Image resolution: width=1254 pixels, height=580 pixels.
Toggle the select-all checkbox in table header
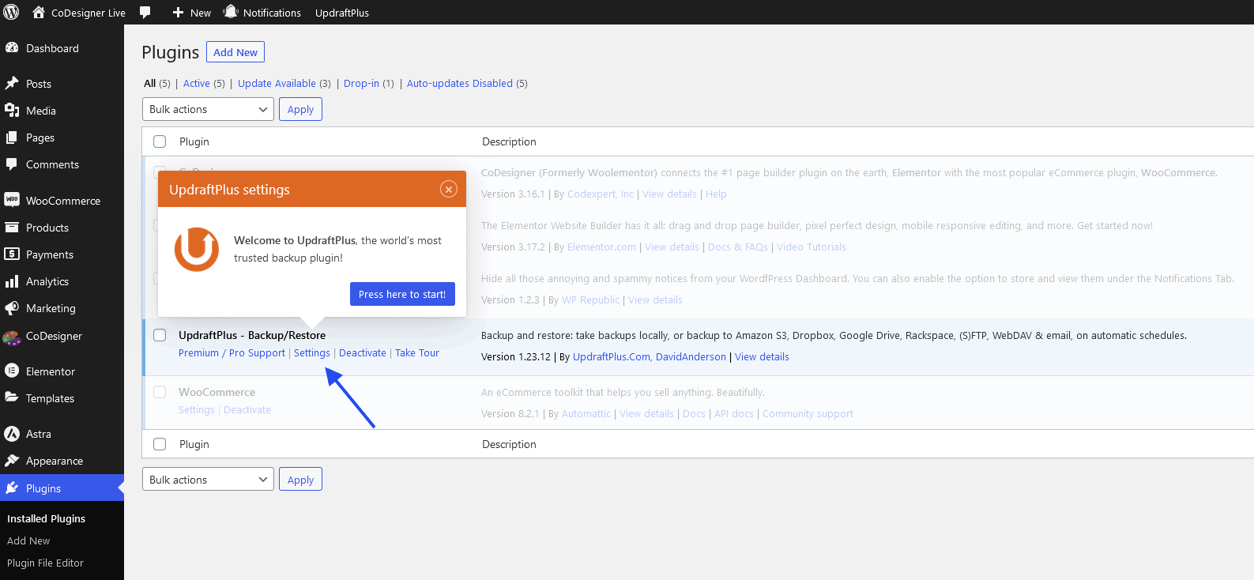(160, 141)
